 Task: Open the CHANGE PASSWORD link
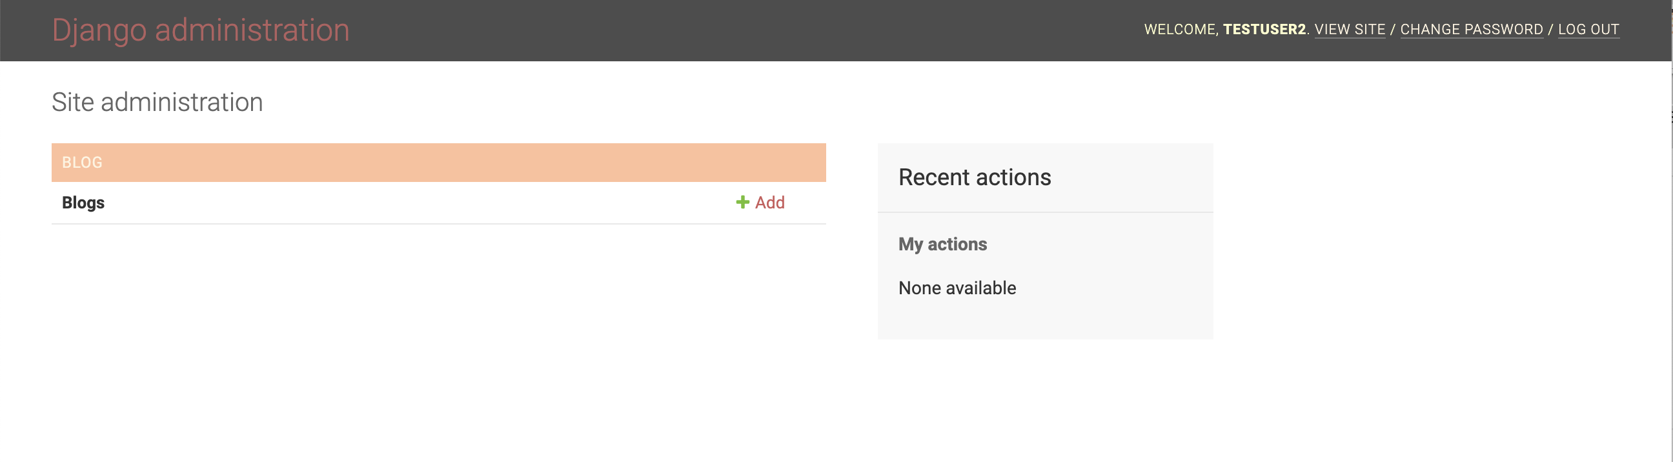1471,29
